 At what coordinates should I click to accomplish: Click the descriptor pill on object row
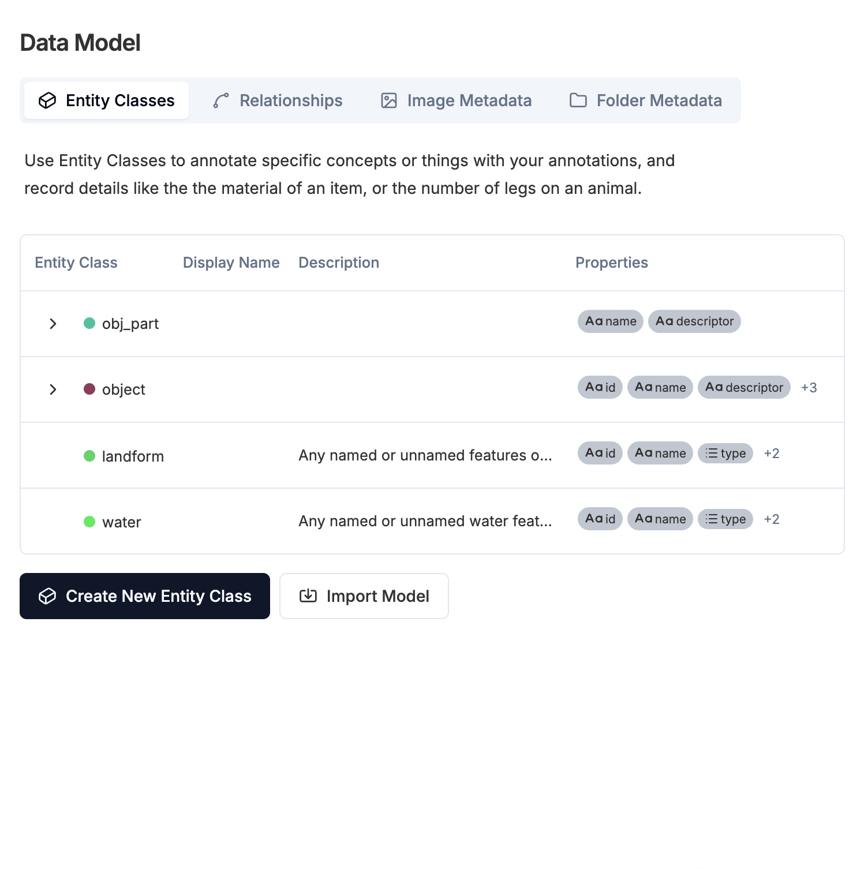(x=744, y=387)
